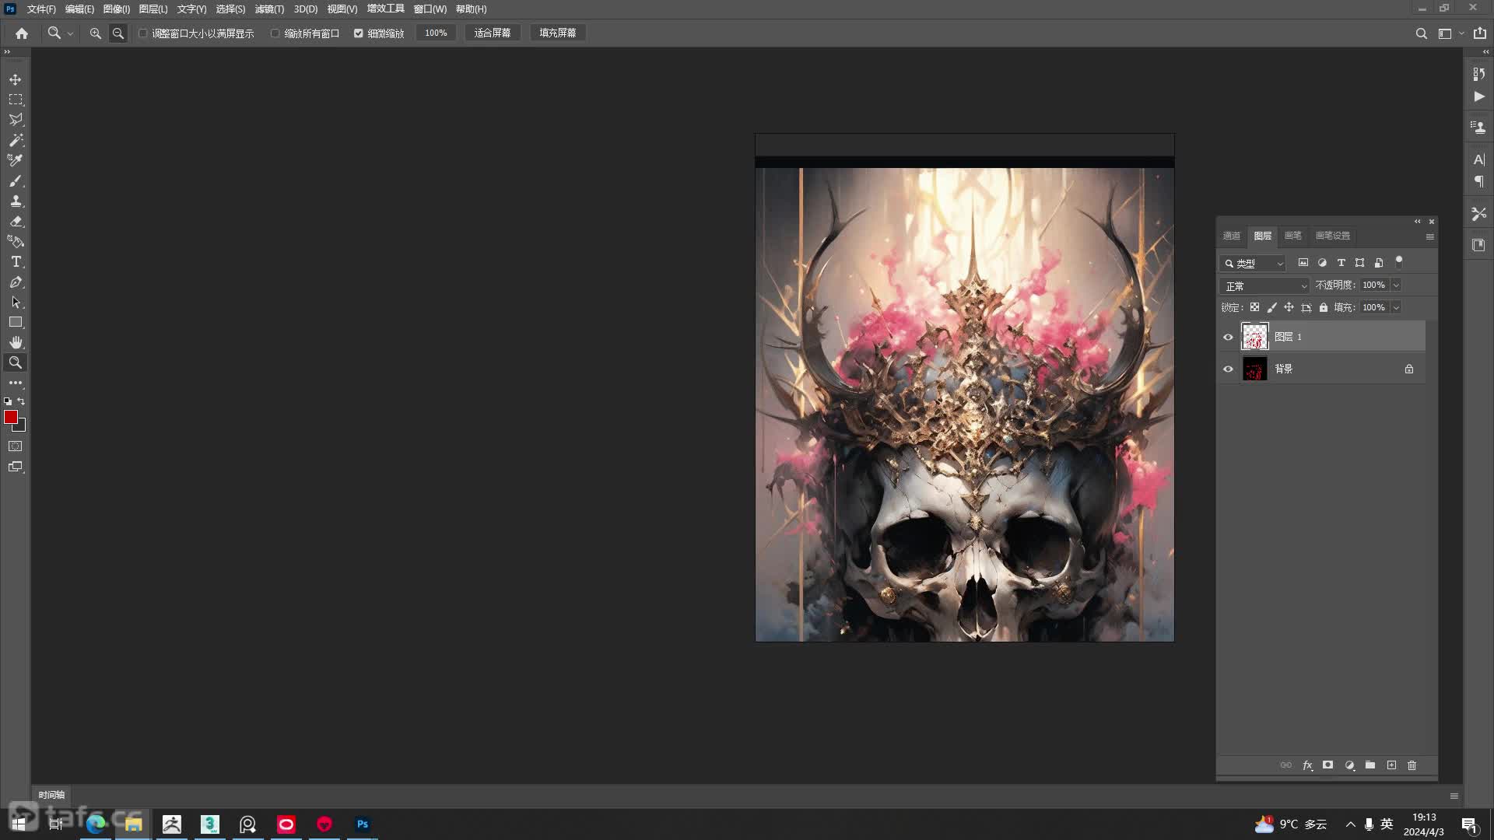Screen dimensions: 1494x840
Task: Hide the Background layer's eye icon
Action: click(1229, 369)
